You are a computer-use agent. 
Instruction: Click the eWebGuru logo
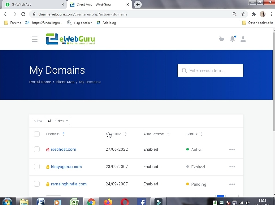pos(70,39)
